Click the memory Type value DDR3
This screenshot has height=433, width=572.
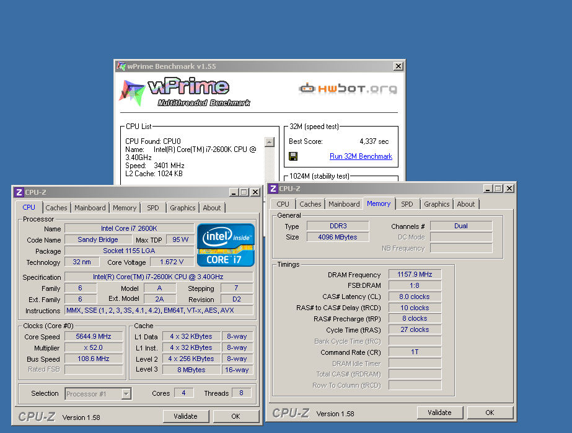[x=338, y=226]
